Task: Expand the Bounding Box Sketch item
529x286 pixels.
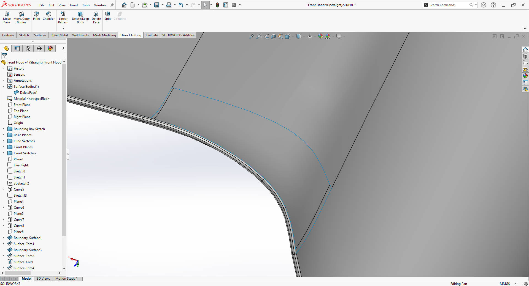Action: [3, 129]
